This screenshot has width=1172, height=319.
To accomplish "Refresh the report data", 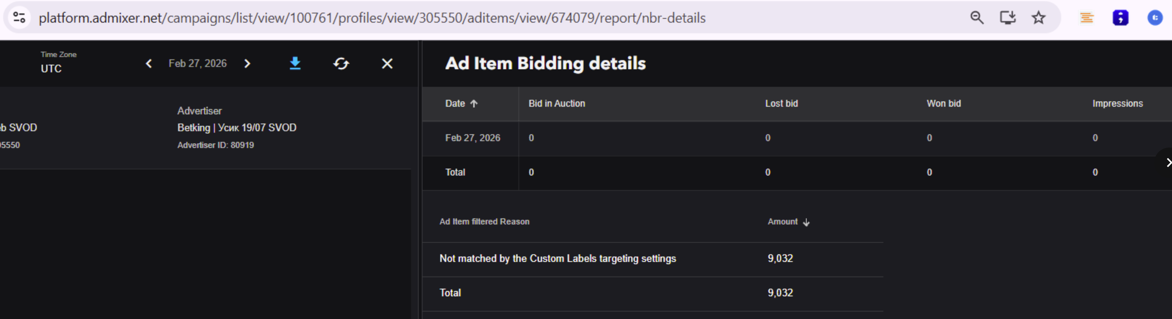I will point(341,63).
